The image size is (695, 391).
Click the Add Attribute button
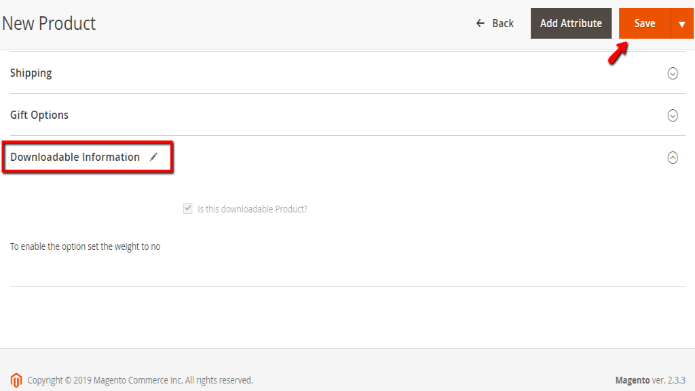click(571, 24)
